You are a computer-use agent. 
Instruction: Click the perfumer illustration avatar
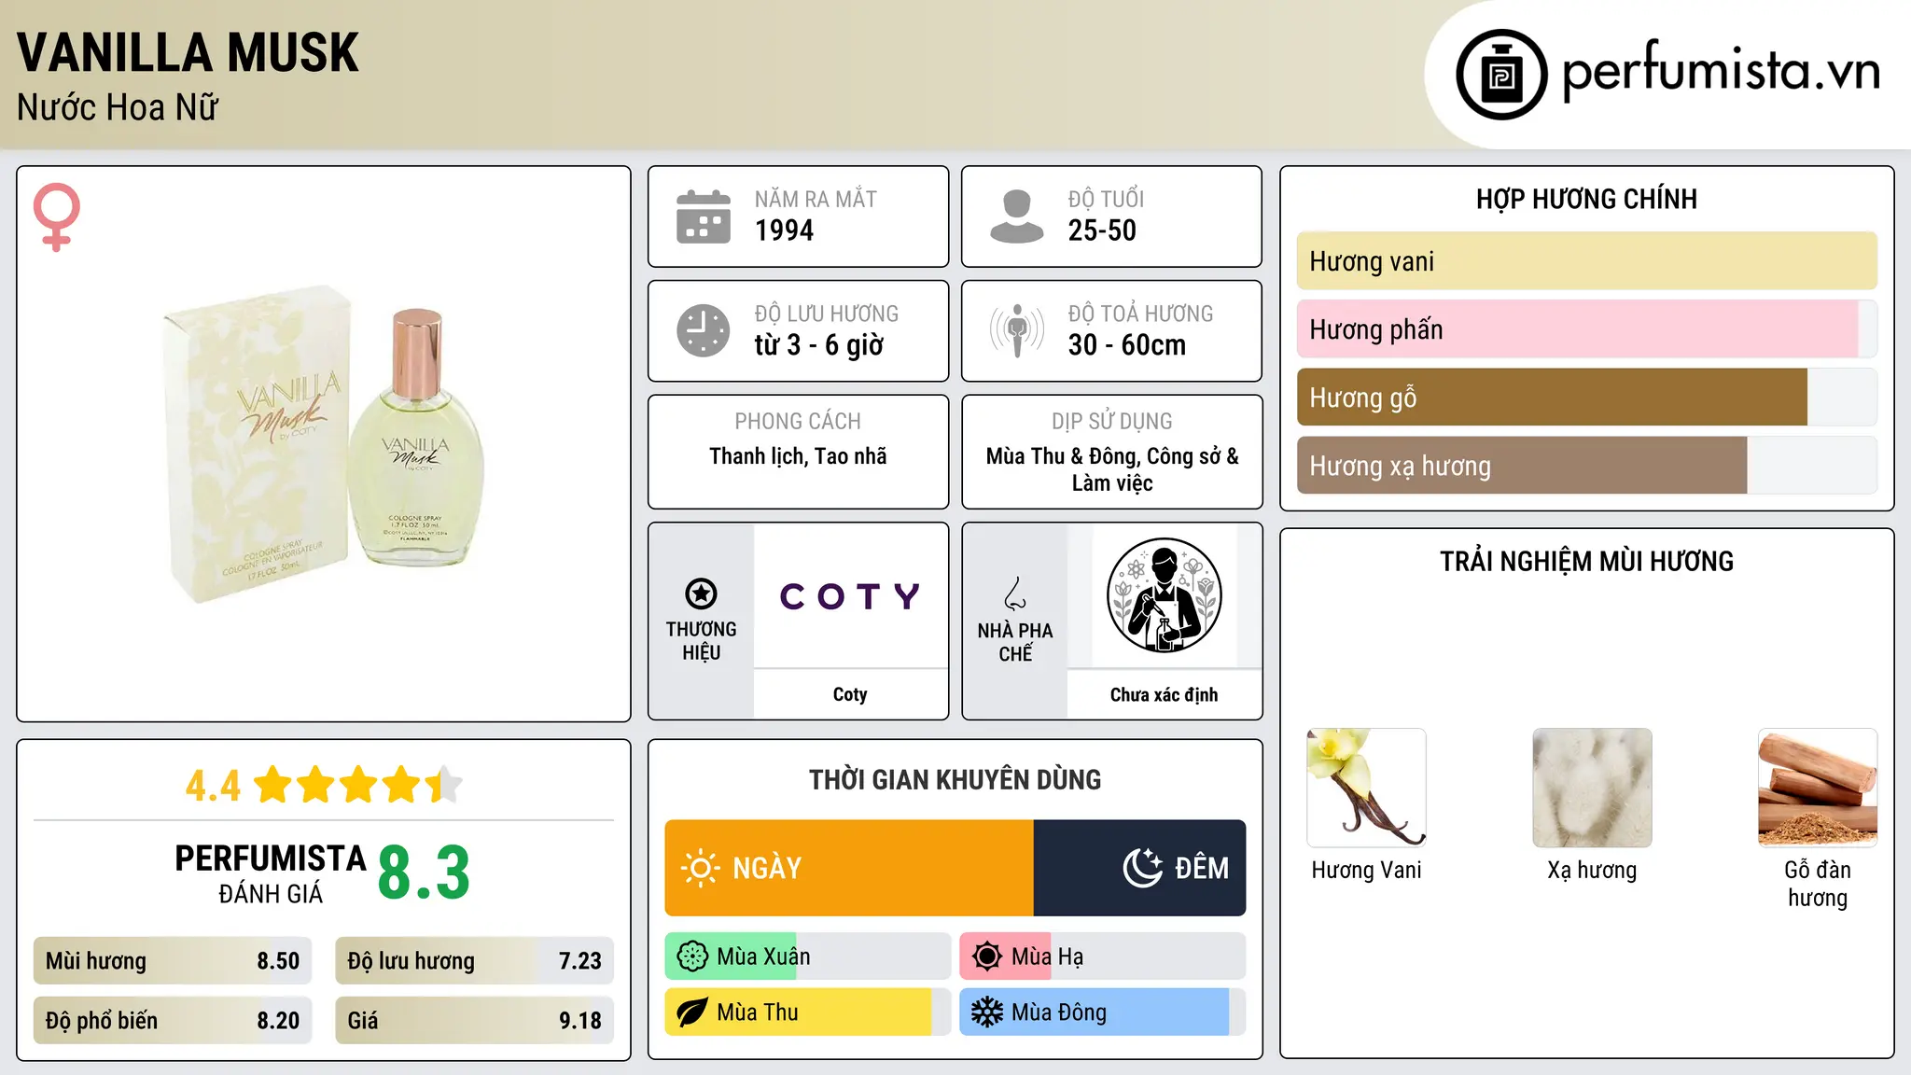click(1164, 595)
